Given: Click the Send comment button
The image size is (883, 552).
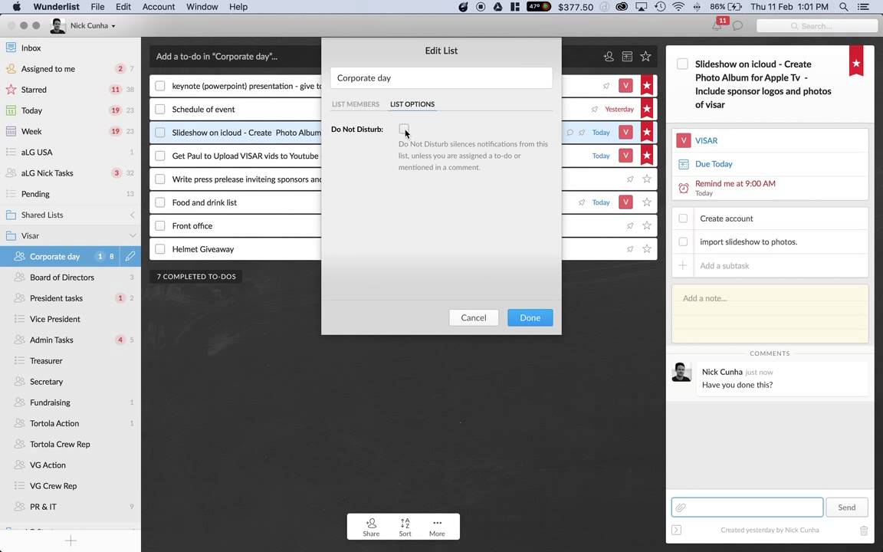Looking at the screenshot, I should (846, 508).
